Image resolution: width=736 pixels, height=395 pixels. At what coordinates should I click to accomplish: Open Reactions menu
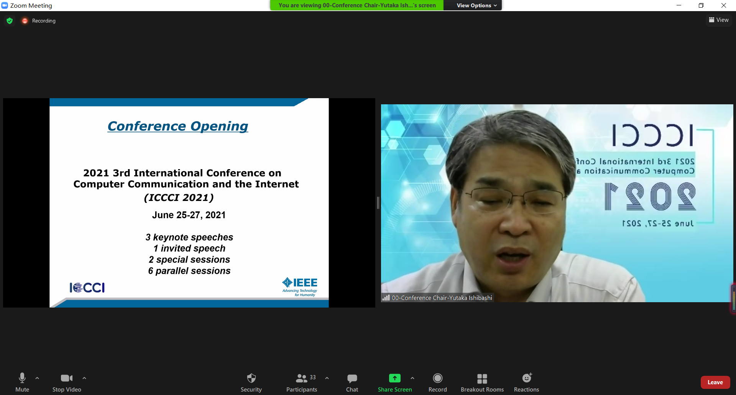pyautogui.click(x=526, y=382)
